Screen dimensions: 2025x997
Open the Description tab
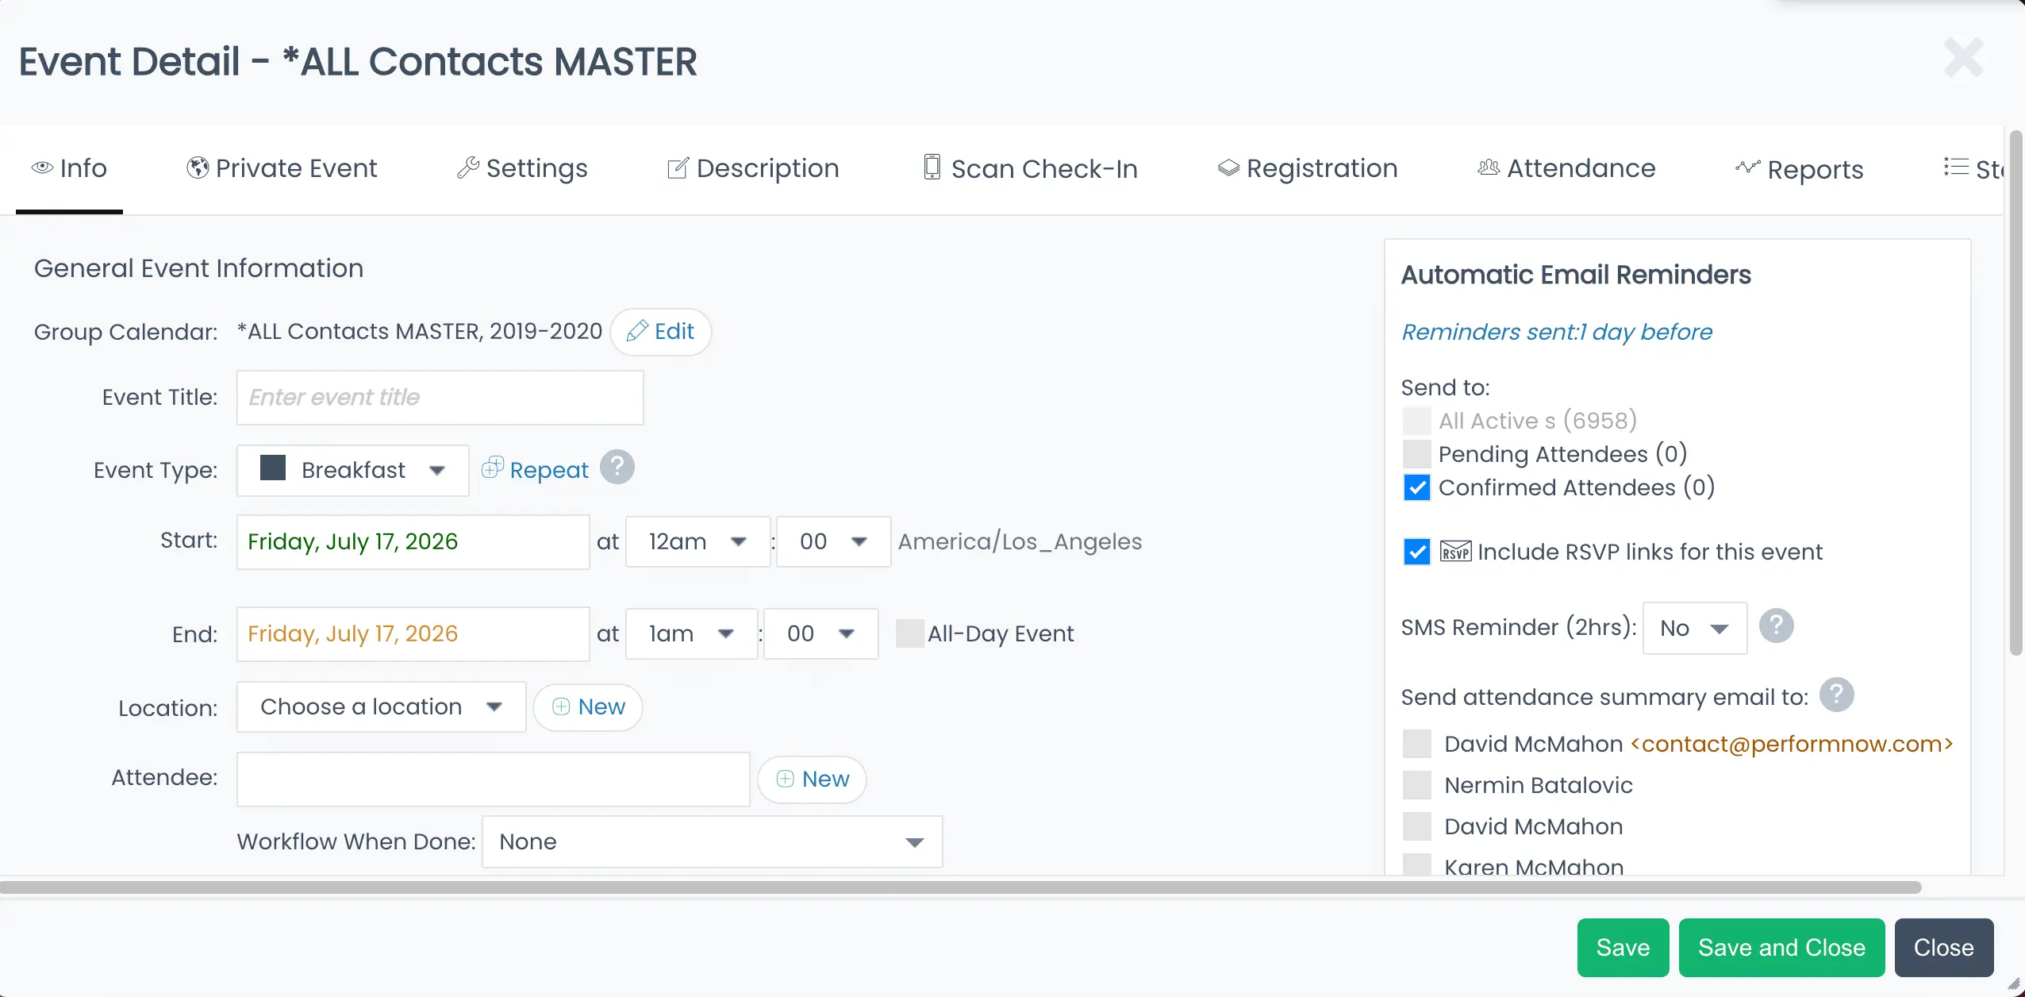click(x=753, y=168)
